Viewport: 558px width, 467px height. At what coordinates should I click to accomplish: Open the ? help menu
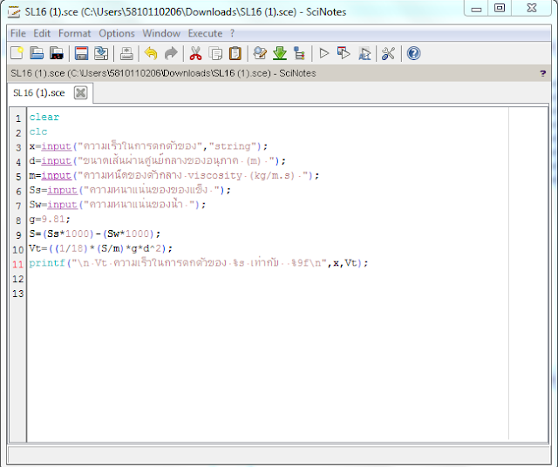click(232, 33)
